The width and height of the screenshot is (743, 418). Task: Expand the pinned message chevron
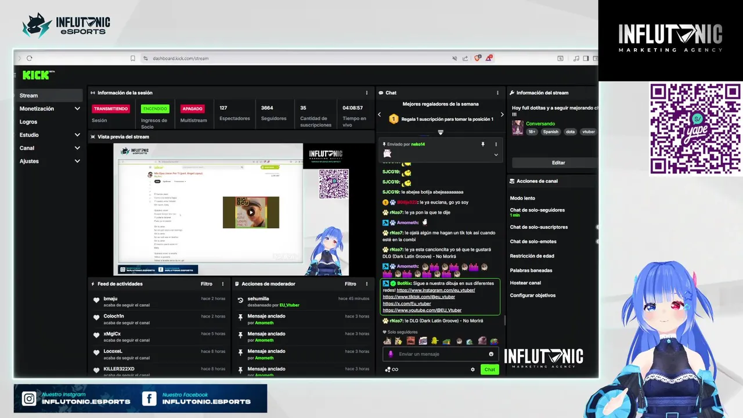pyautogui.click(x=496, y=155)
